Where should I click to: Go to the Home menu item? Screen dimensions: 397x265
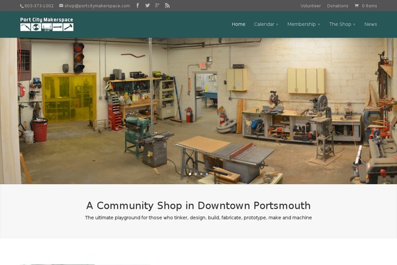tap(238, 24)
